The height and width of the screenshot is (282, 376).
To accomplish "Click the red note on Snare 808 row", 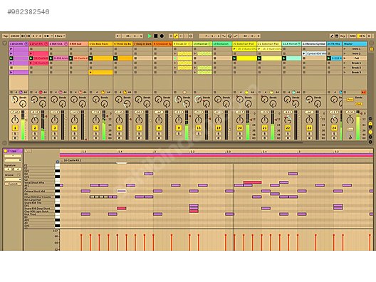I will coord(121,209).
